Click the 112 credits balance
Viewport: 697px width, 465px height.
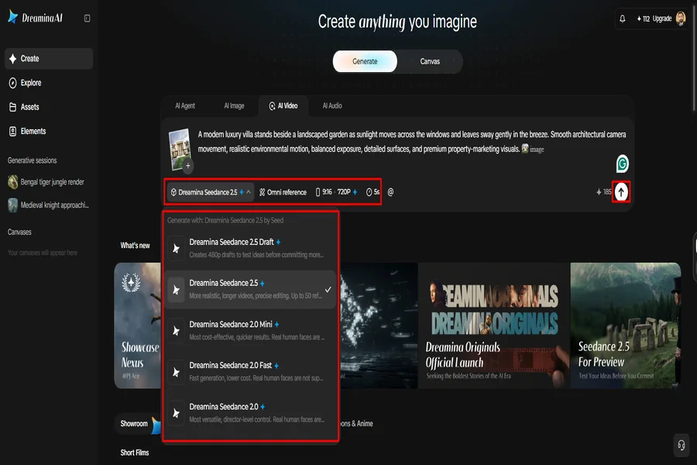[644, 19]
